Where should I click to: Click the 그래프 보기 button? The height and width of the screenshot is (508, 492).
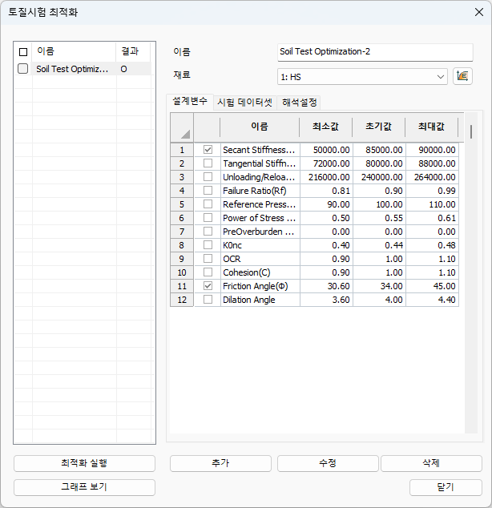click(84, 487)
